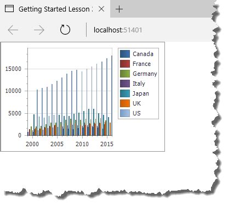228x205 pixels.
Task: Click the browser Forward arrow
Action: 39,30
